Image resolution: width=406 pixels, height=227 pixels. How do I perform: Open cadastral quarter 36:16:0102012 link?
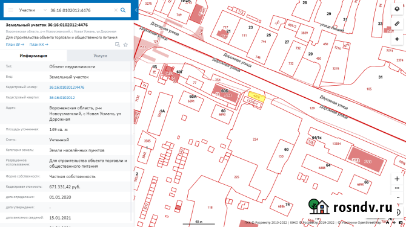tap(62, 98)
